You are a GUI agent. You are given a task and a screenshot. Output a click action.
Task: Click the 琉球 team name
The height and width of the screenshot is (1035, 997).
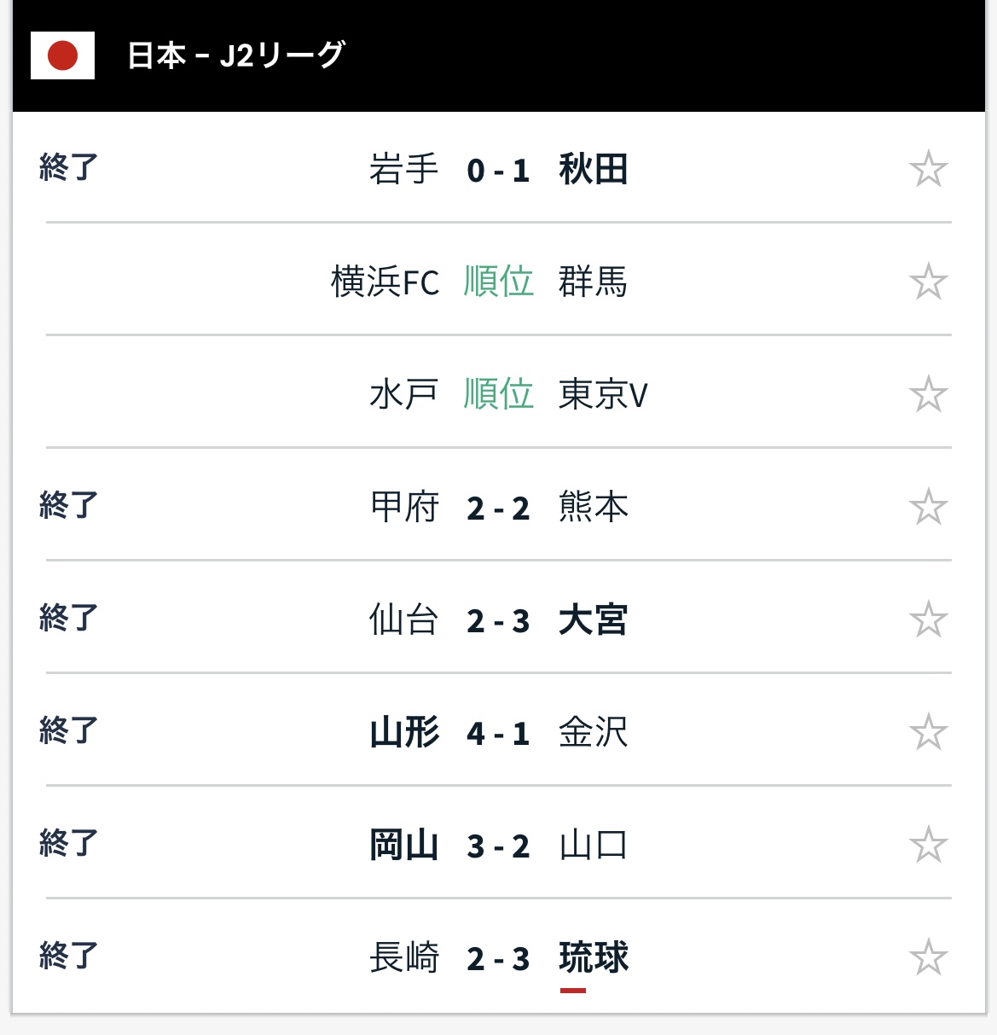tap(594, 957)
